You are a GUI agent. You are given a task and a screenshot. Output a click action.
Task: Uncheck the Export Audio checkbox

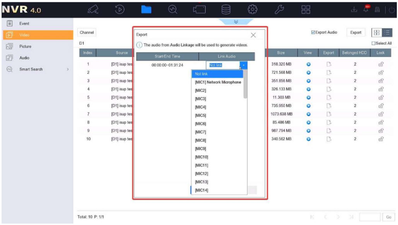point(314,33)
